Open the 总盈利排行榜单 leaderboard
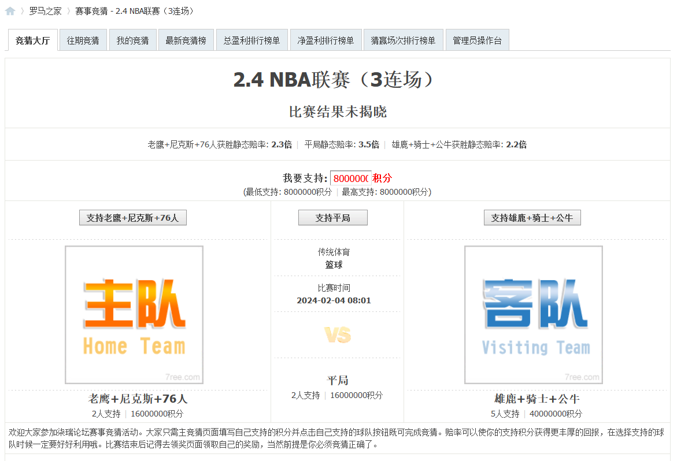Image resolution: width=677 pixels, height=461 pixels. tap(252, 40)
